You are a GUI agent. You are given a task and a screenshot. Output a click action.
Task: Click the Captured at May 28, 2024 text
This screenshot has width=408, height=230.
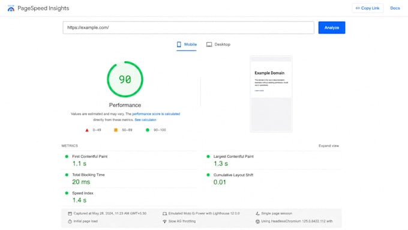[x=110, y=213]
